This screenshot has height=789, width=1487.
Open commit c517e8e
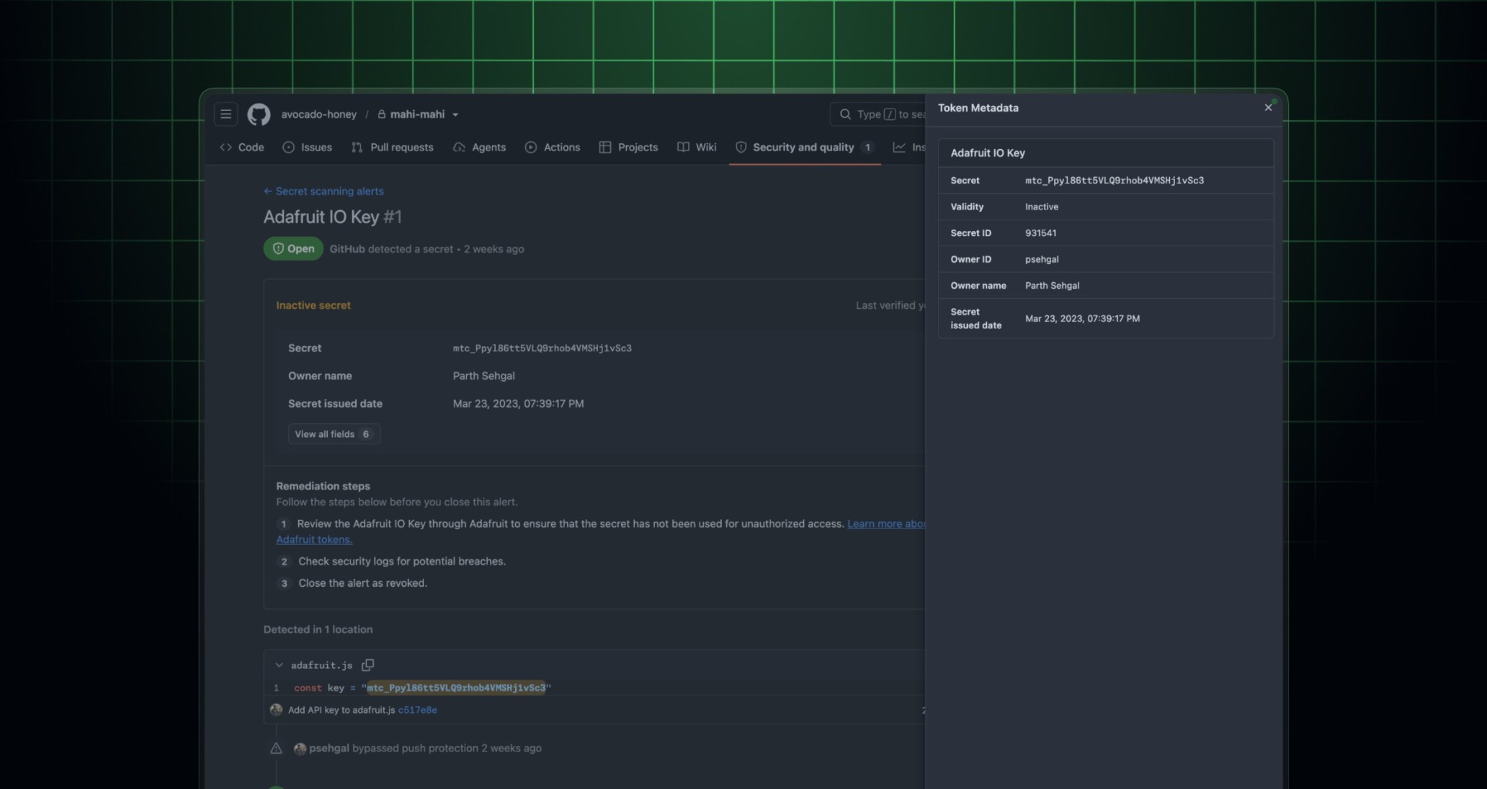pos(417,711)
